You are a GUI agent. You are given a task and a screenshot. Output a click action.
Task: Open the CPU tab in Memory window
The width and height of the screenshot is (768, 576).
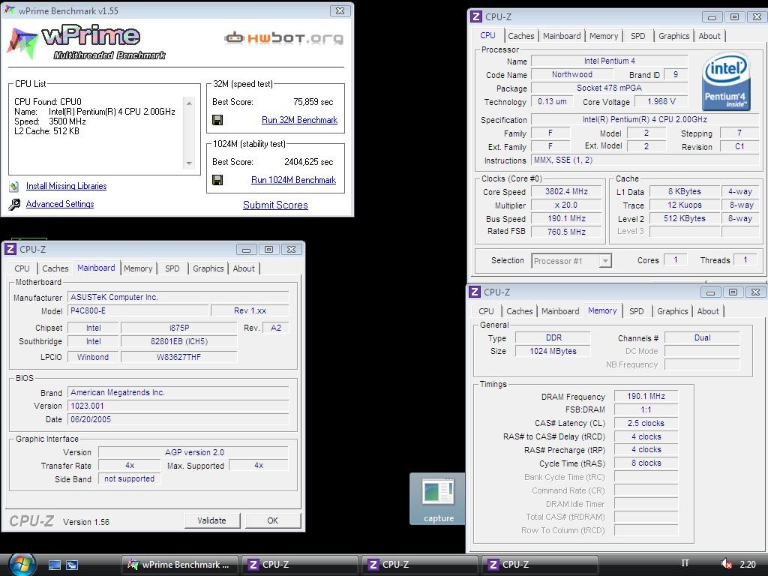coord(486,311)
